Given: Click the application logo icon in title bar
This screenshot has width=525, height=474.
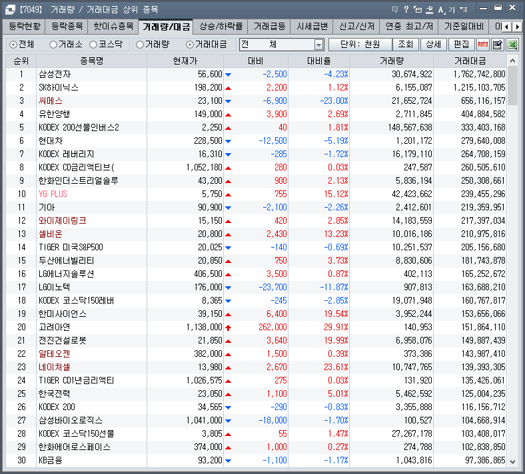Looking at the screenshot, I should tap(10, 9).
